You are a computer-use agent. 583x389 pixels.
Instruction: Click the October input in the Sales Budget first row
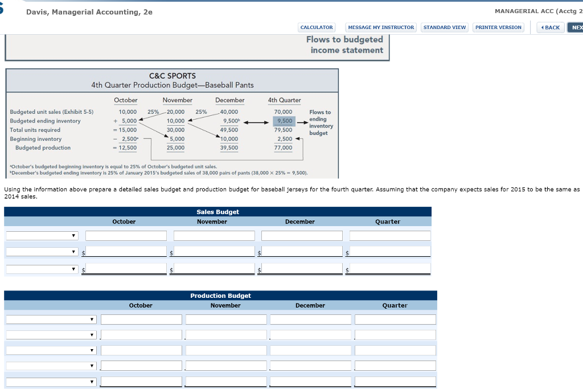coord(125,235)
